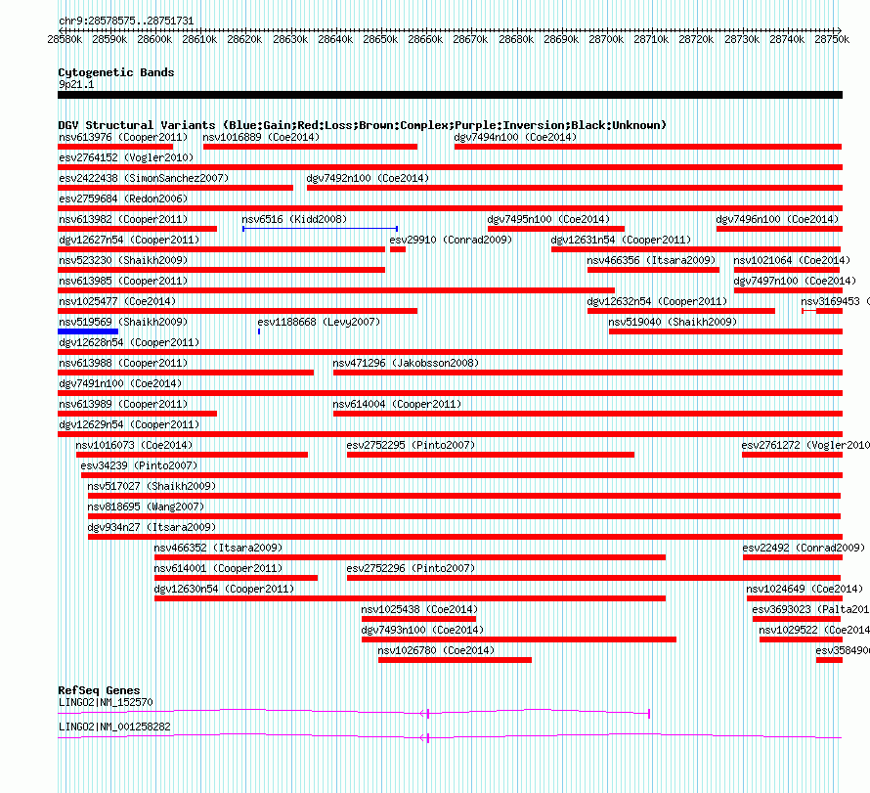The height and width of the screenshot is (793, 870).
Task: Click the nsv613976 (Cooper2011) variant label
Action: tap(123, 137)
